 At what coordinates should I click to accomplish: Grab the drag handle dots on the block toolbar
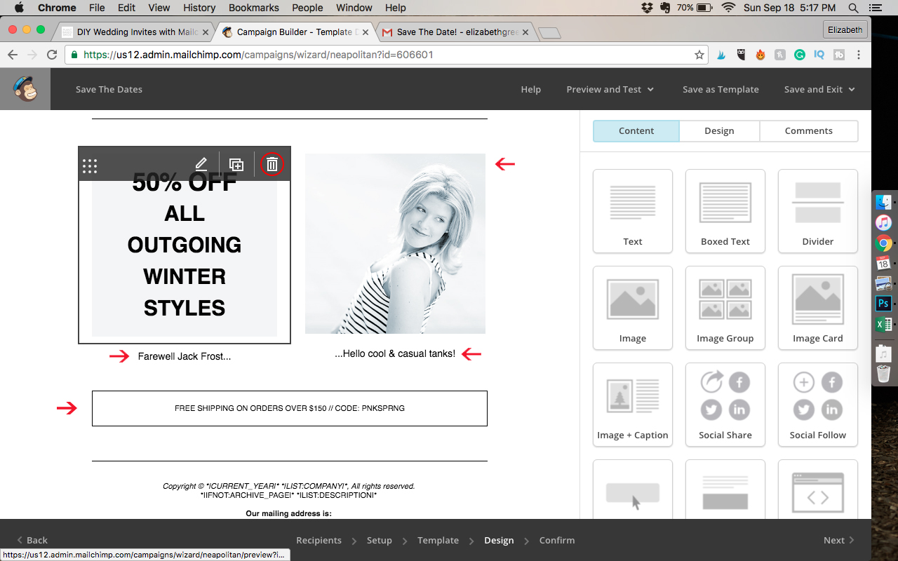[90, 166]
